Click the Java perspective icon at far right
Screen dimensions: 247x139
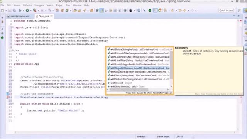click(245, 10)
